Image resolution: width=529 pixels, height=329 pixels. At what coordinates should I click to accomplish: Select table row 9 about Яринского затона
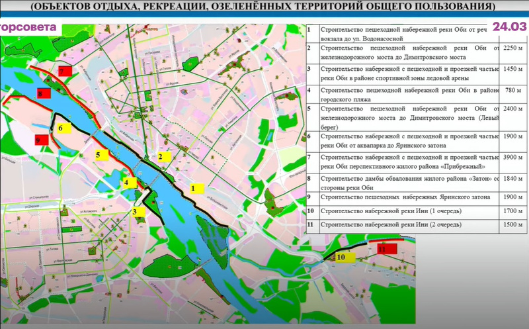coord(417,198)
